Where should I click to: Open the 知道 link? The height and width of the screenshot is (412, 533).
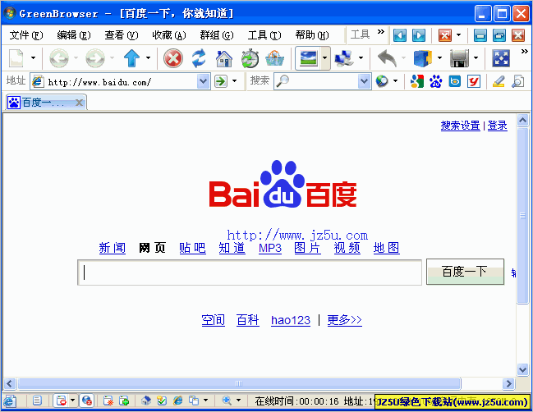point(232,248)
